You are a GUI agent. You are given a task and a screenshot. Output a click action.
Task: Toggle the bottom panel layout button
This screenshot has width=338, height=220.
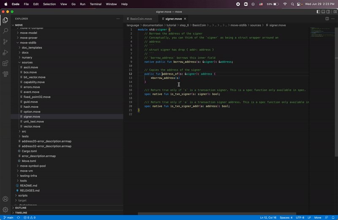pyautogui.click(x=323, y=12)
